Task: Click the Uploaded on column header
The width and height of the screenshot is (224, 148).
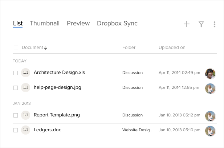Action: [172, 48]
